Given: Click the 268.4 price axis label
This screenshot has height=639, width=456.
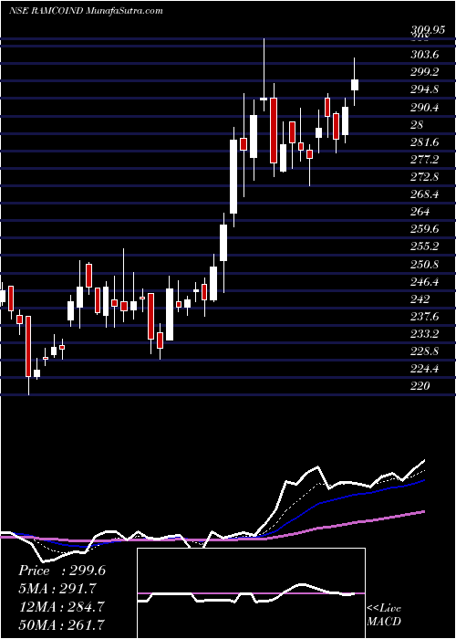Looking at the screenshot, I should pyautogui.click(x=425, y=194).
